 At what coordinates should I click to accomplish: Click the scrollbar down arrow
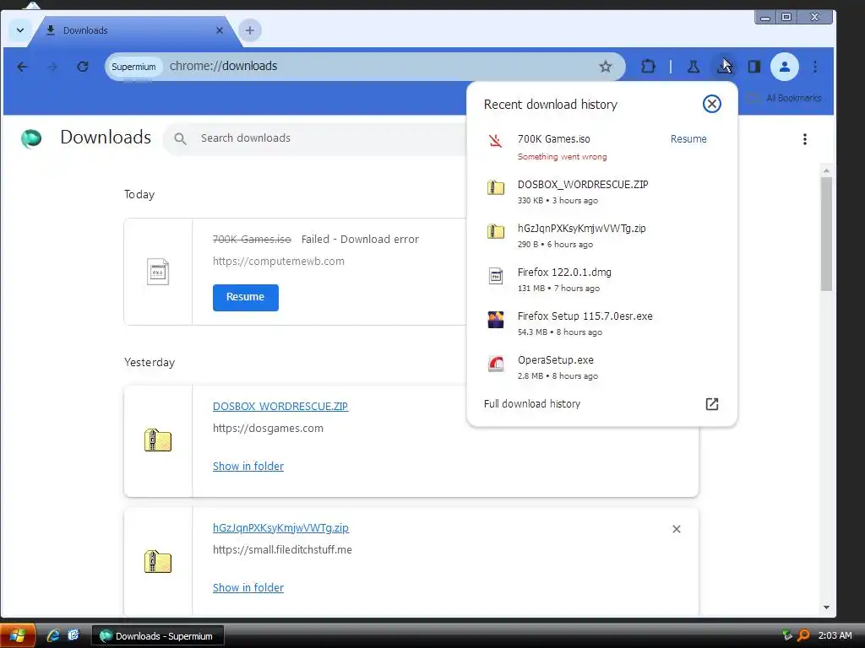pyautogui.click(x=826, y=607)
